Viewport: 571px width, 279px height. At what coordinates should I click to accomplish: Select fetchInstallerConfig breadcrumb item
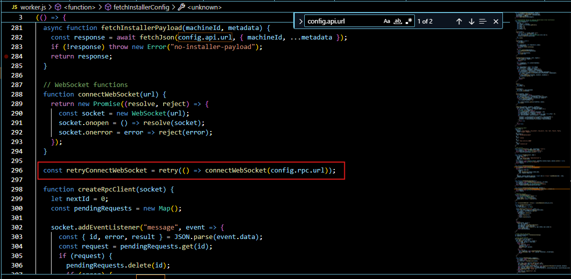tap(141, 7)
